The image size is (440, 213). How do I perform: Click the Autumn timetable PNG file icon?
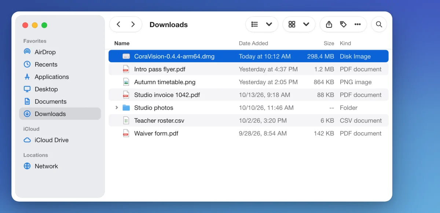click(126, 82)
